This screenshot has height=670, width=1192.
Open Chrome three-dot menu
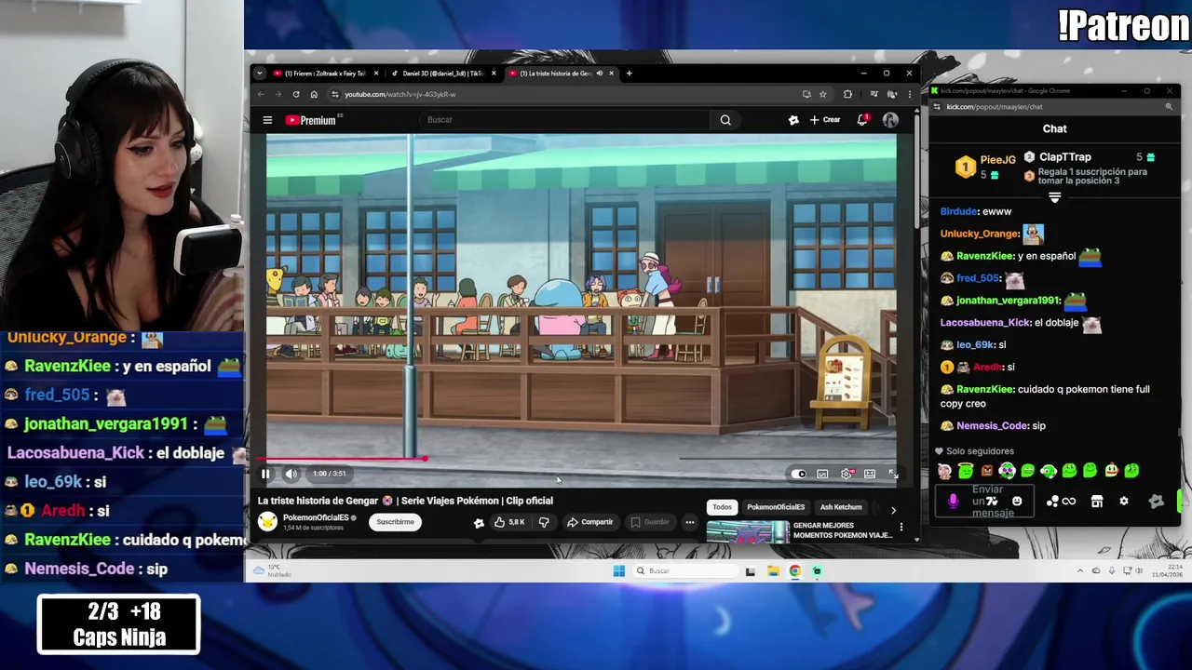pyautogui.click(x=908, y=94)
